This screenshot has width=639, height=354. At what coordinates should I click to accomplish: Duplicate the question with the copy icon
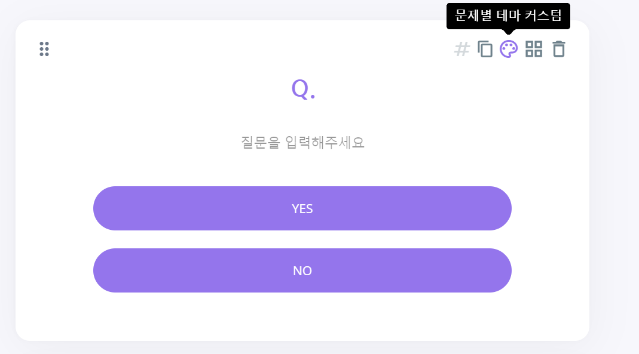485,49
